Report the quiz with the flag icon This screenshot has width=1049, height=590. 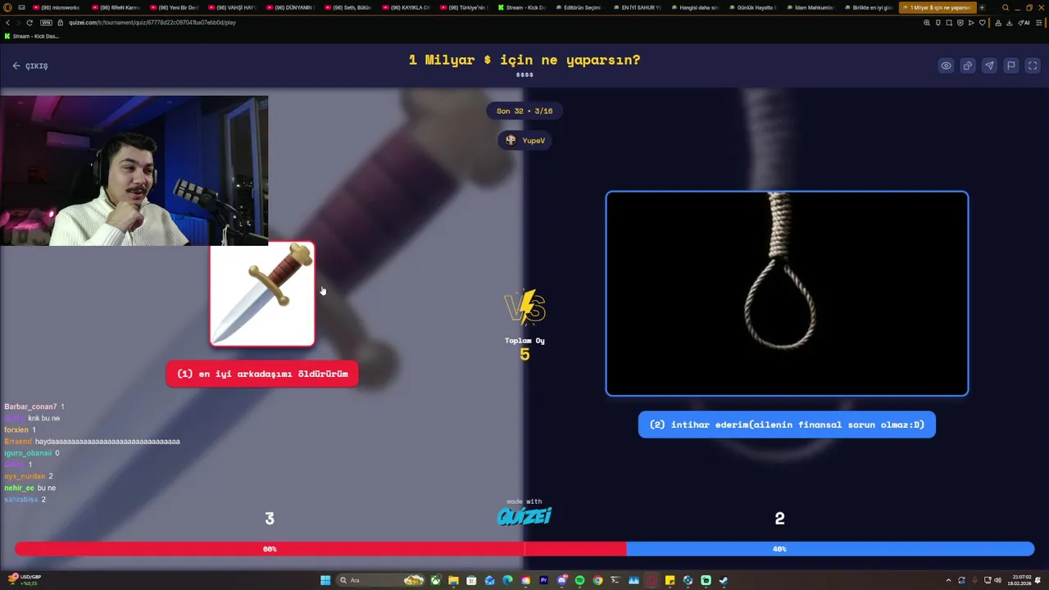coord(1011,66)
